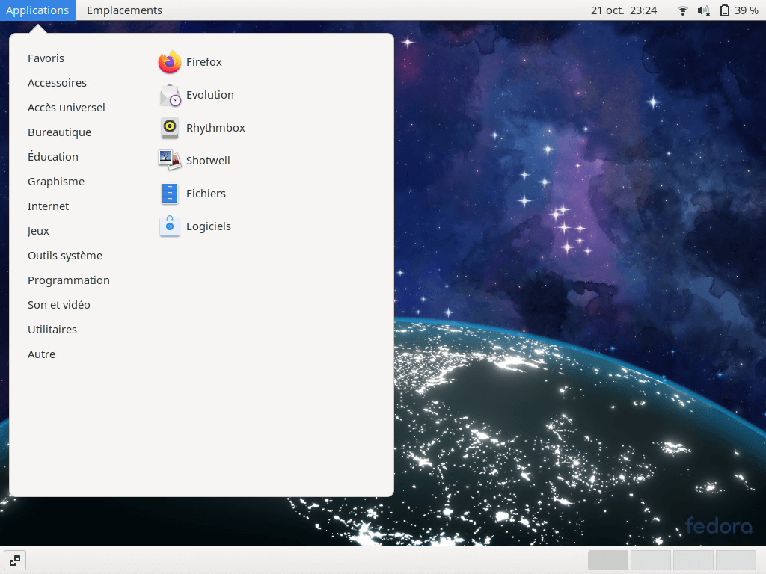The width and height of the screenshot is (766, 574).
Task: Open the Logiciels shopping bag icon
Action: [x=170, y=226]
